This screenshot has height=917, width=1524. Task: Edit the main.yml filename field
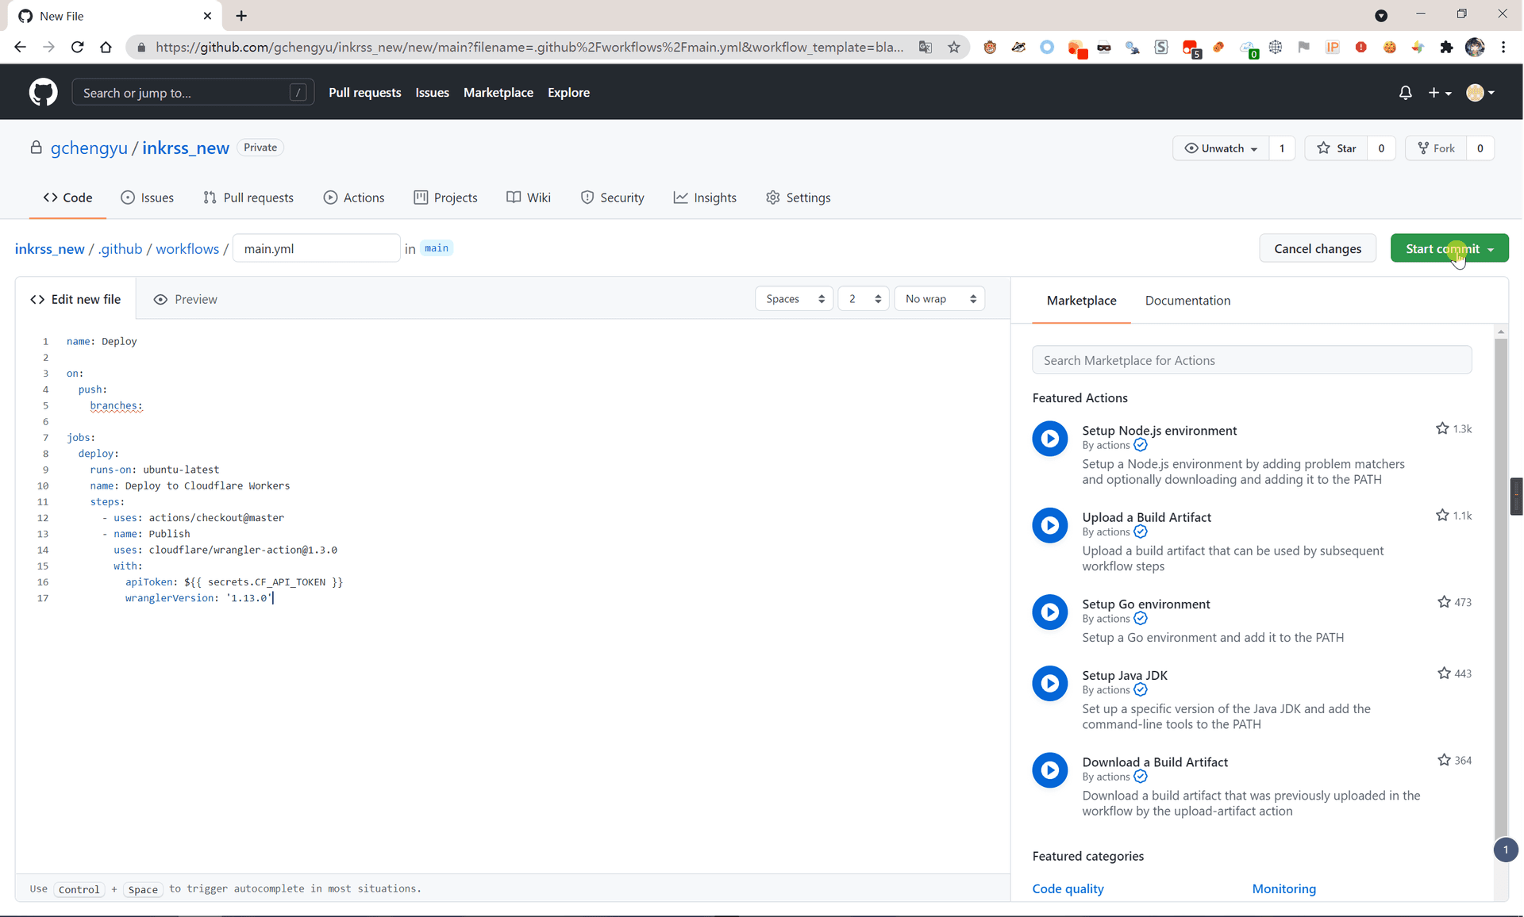click(x=316, y=248)
